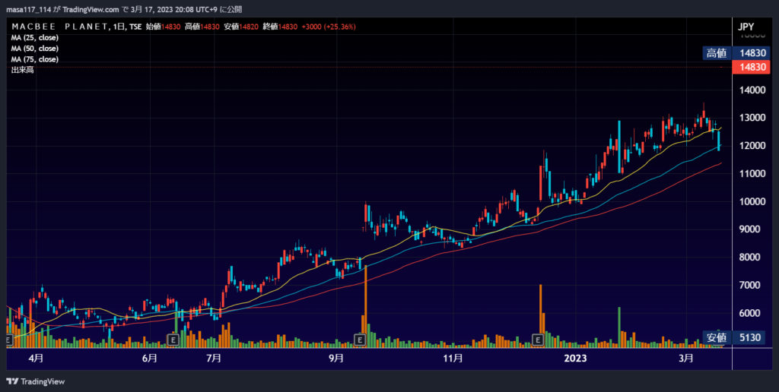Image resolution: width=779 pixels, height=392 pixels.
Task: Click the TSE exchange label
Action: click(135, 27)
